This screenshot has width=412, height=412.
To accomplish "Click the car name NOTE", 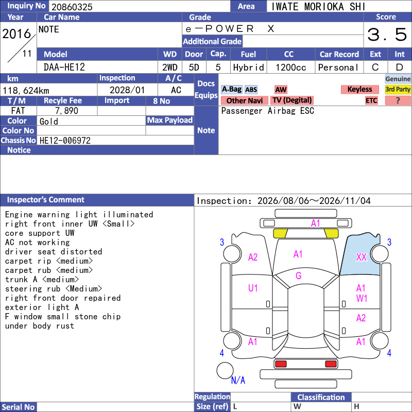I will tap(48, 29).
